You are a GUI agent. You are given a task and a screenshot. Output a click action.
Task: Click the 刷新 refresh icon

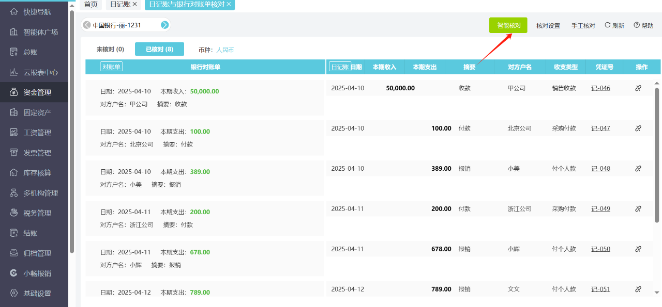click(x=614, y=24)
